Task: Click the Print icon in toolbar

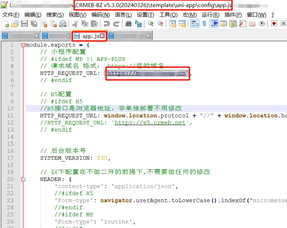Action: coord(63,24)
